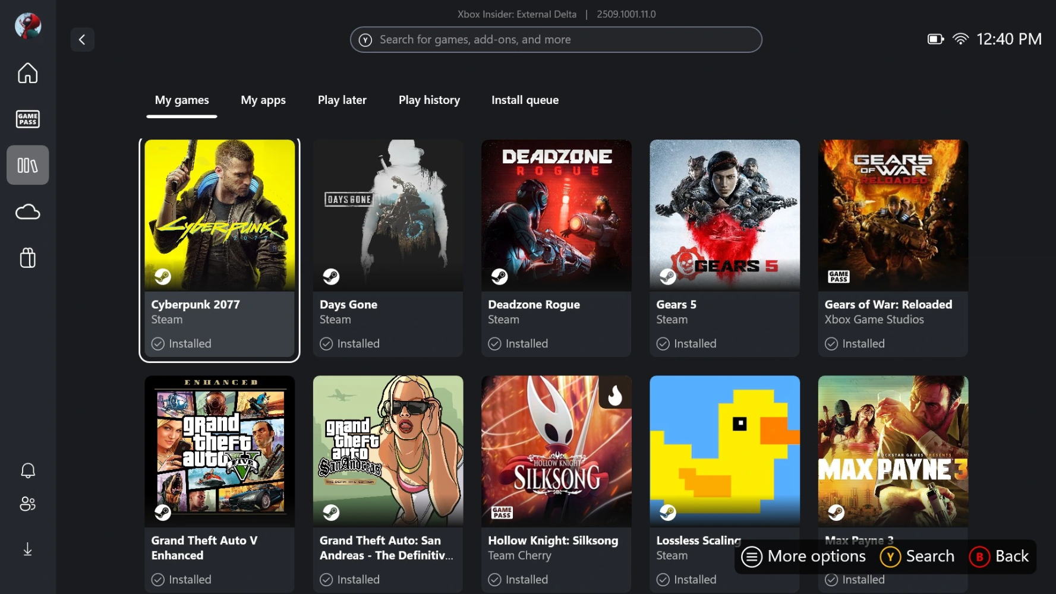1056x594 pixels.
Task: Switch to the My apps tab
Action: coord(263,100)
